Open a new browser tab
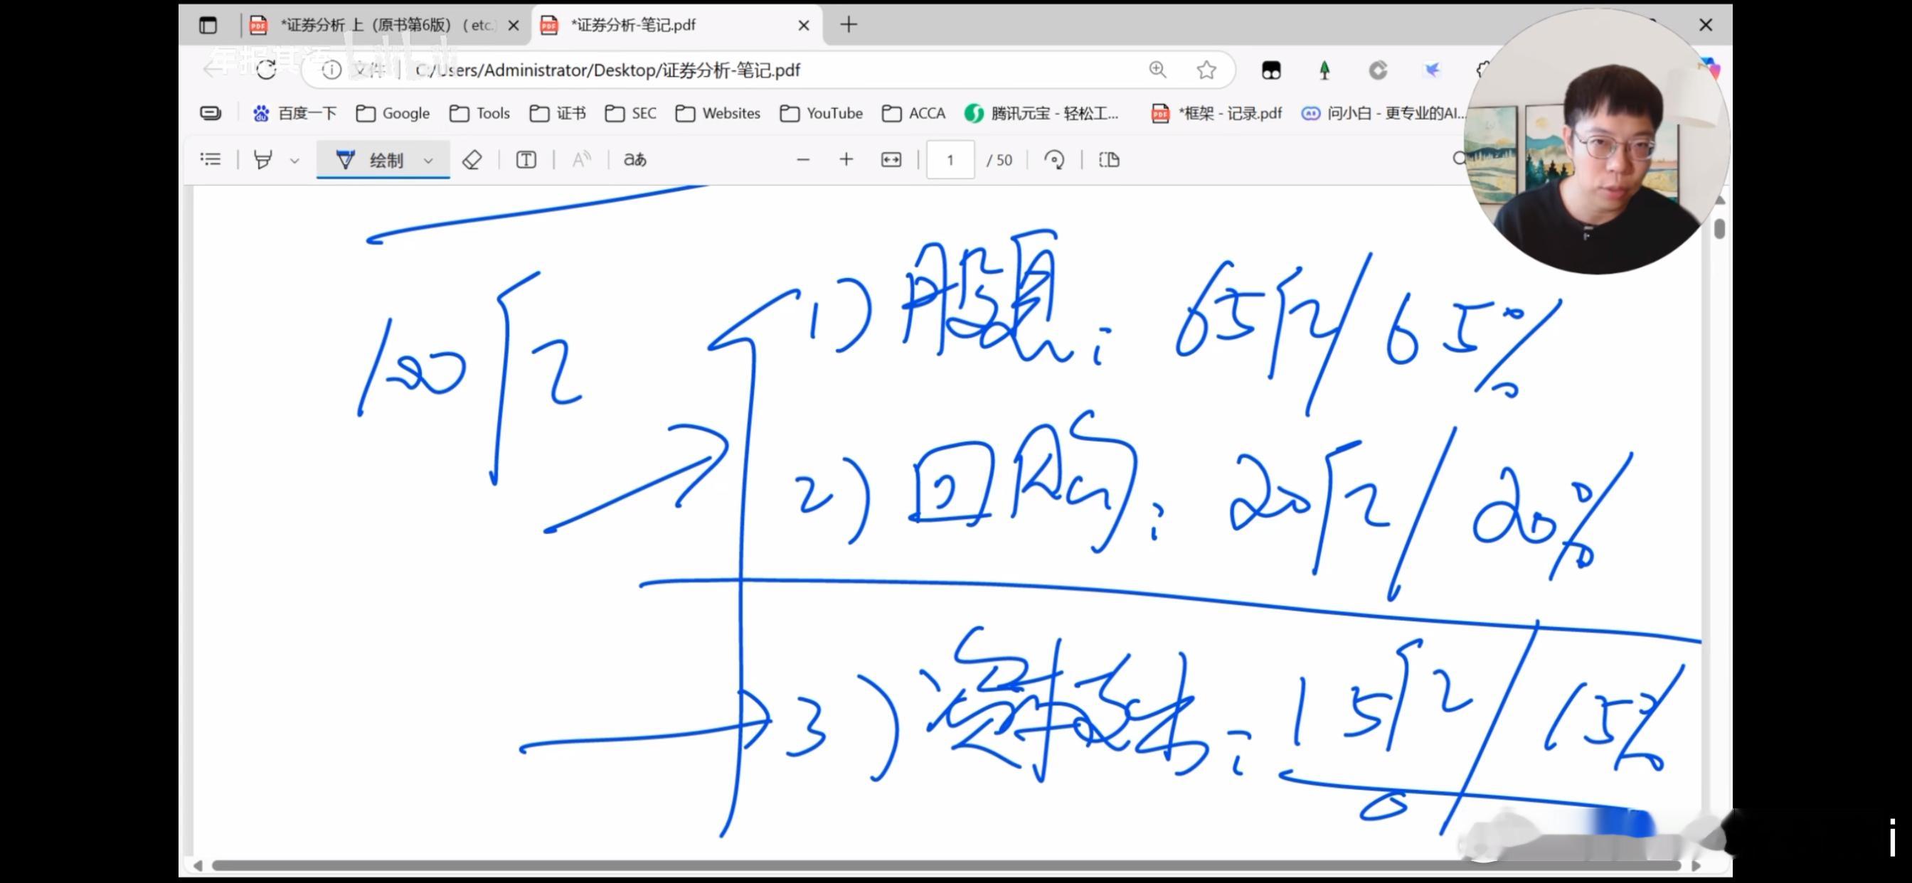 tap(849, 25)
